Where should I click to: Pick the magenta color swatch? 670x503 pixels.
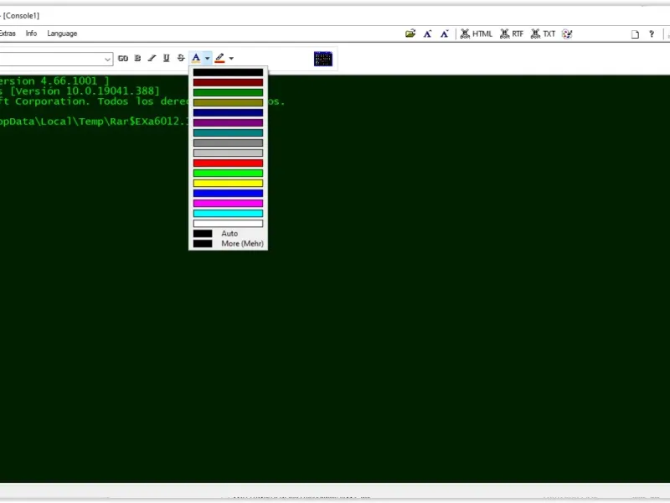(228, 203)
